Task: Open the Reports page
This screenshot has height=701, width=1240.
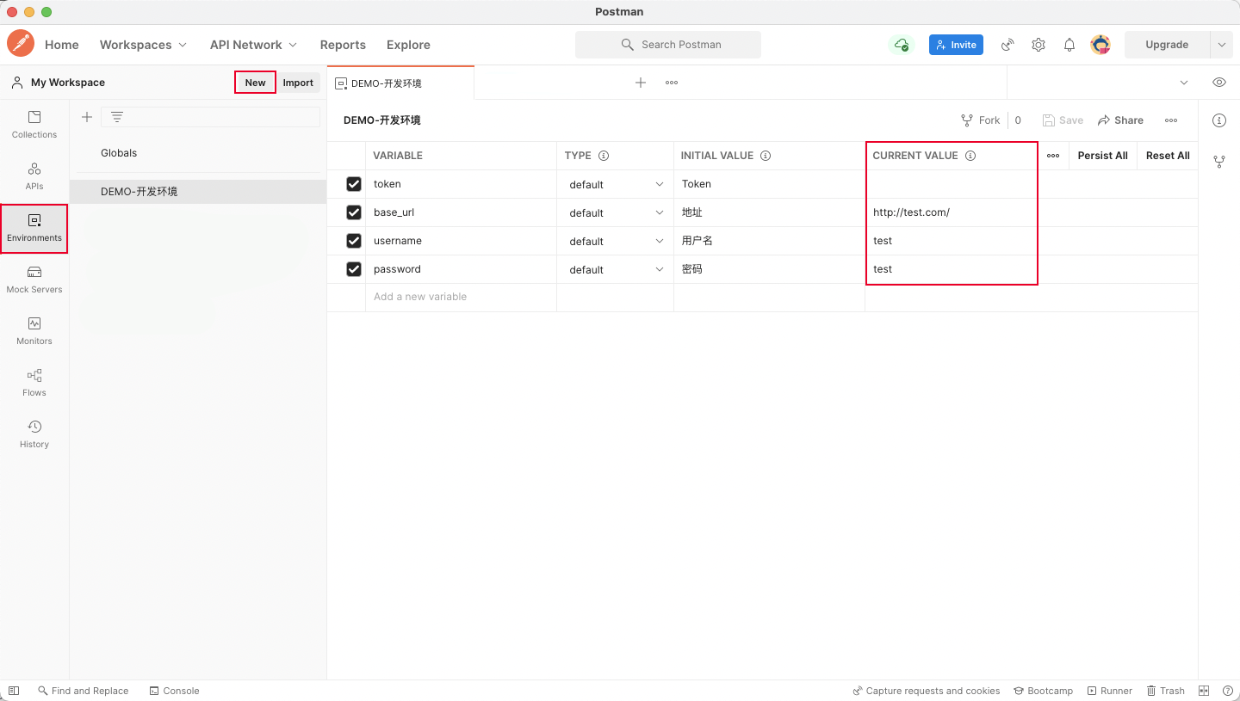Action: pos(343,45)
